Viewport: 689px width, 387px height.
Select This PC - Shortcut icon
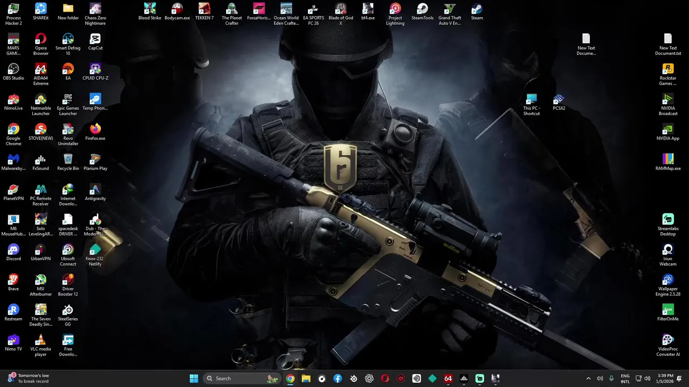[x=531, y=104]
